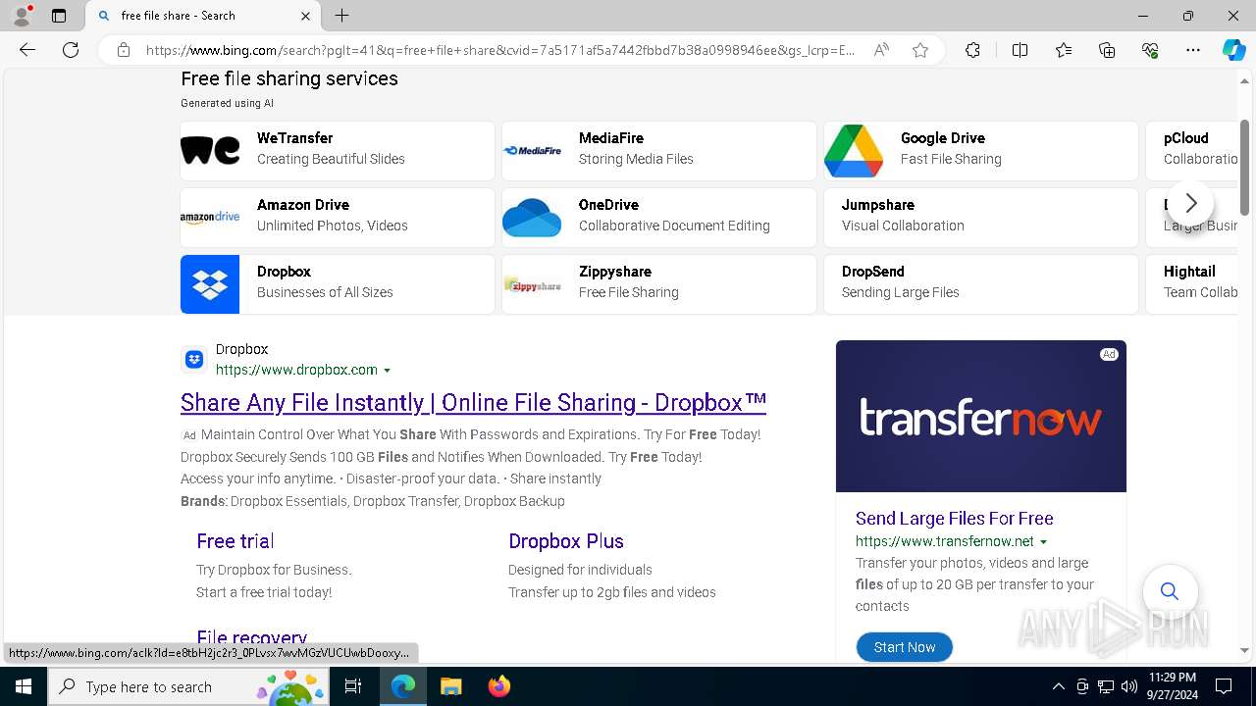Click the Start Now button
The height and width of the screenshot is (706, 1256).
point(904,647)
